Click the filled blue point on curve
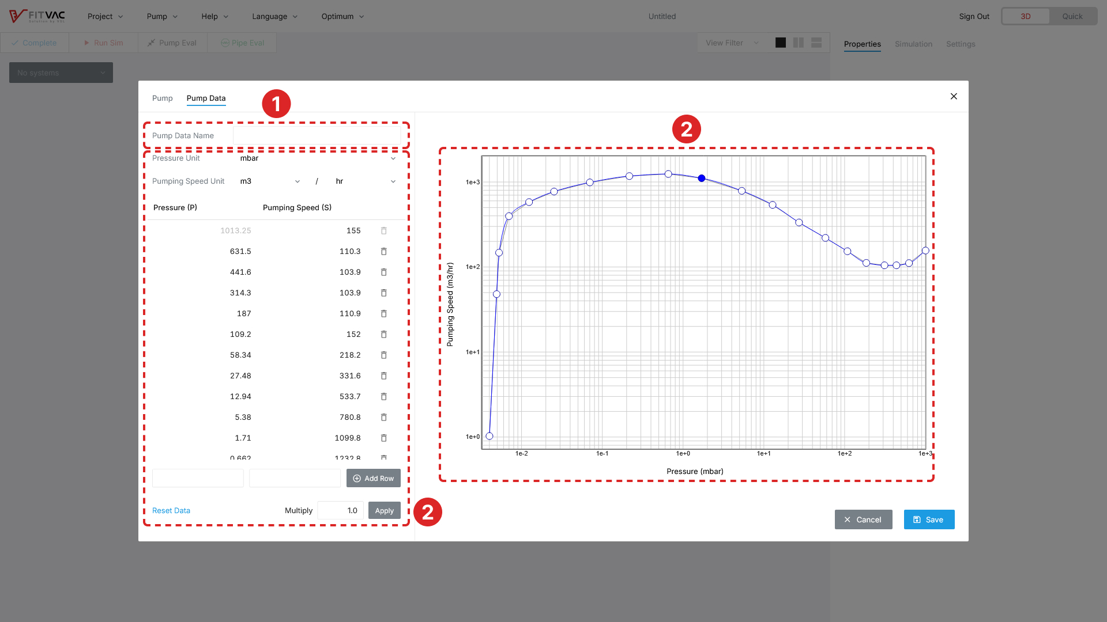The height and width of the screenshot is (622, 1107). click(x=702, y=179)
